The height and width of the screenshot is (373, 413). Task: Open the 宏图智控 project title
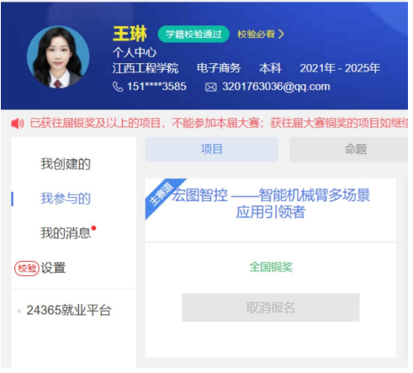271,204
